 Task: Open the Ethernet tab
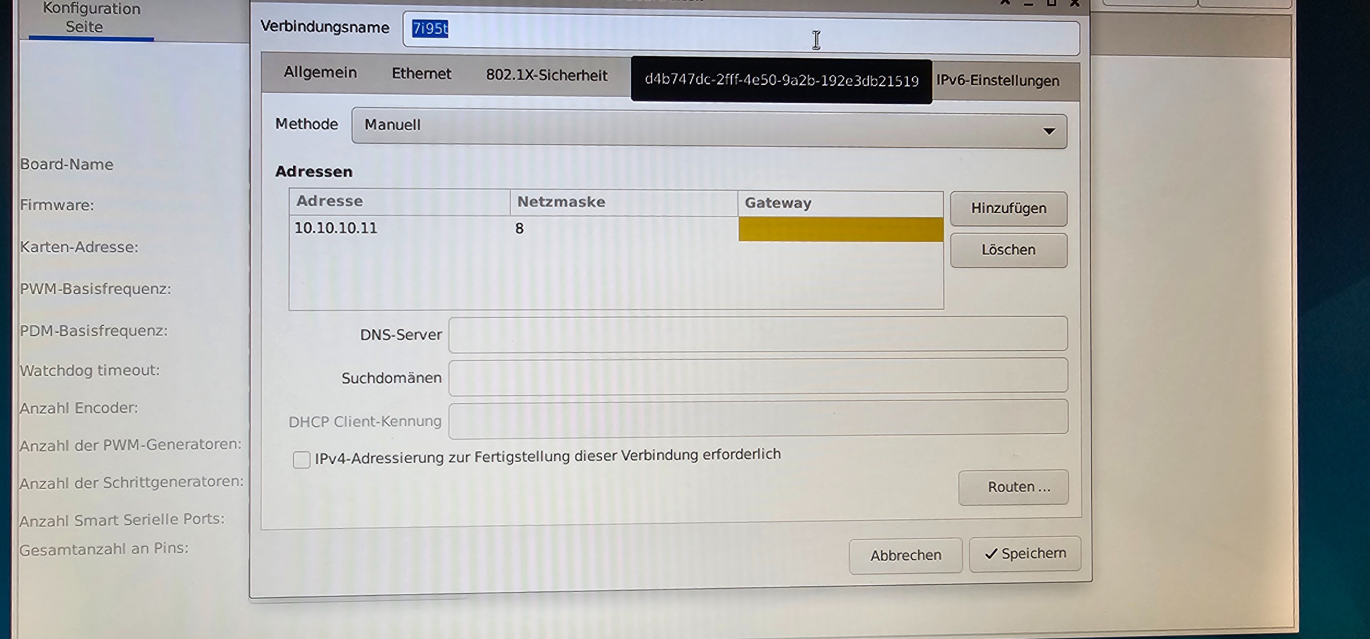tap(421, 74)
